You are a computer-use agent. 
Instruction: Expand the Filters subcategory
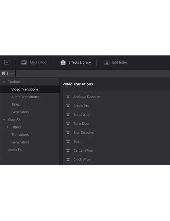click(7, 127)
